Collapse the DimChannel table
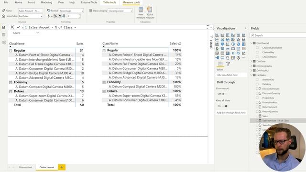Viewport: 306px width, 172px height. point(251,43)
